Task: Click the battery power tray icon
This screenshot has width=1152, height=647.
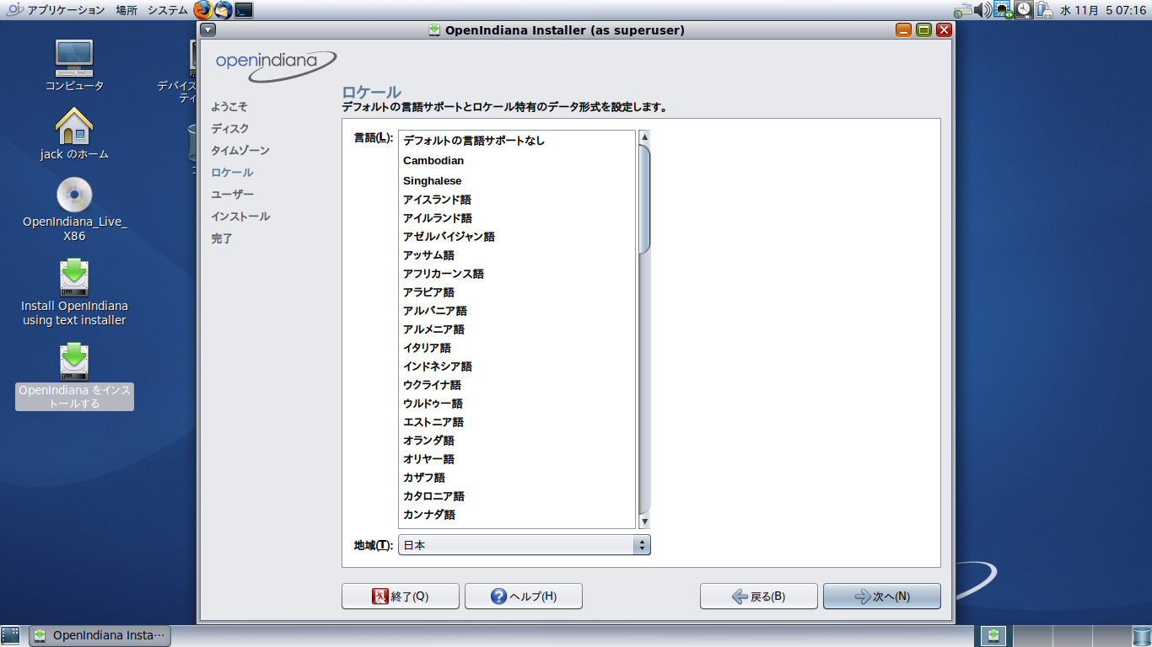Action: [x=1044, y=10]
